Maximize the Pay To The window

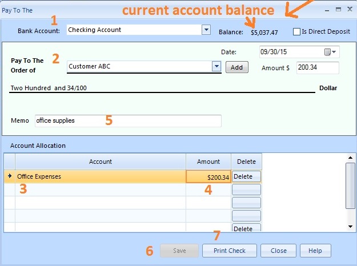[x=339, y=10]
